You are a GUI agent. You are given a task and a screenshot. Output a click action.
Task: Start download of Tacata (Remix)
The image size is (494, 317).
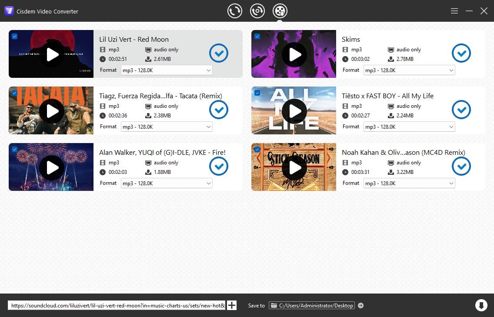(219, 110)
